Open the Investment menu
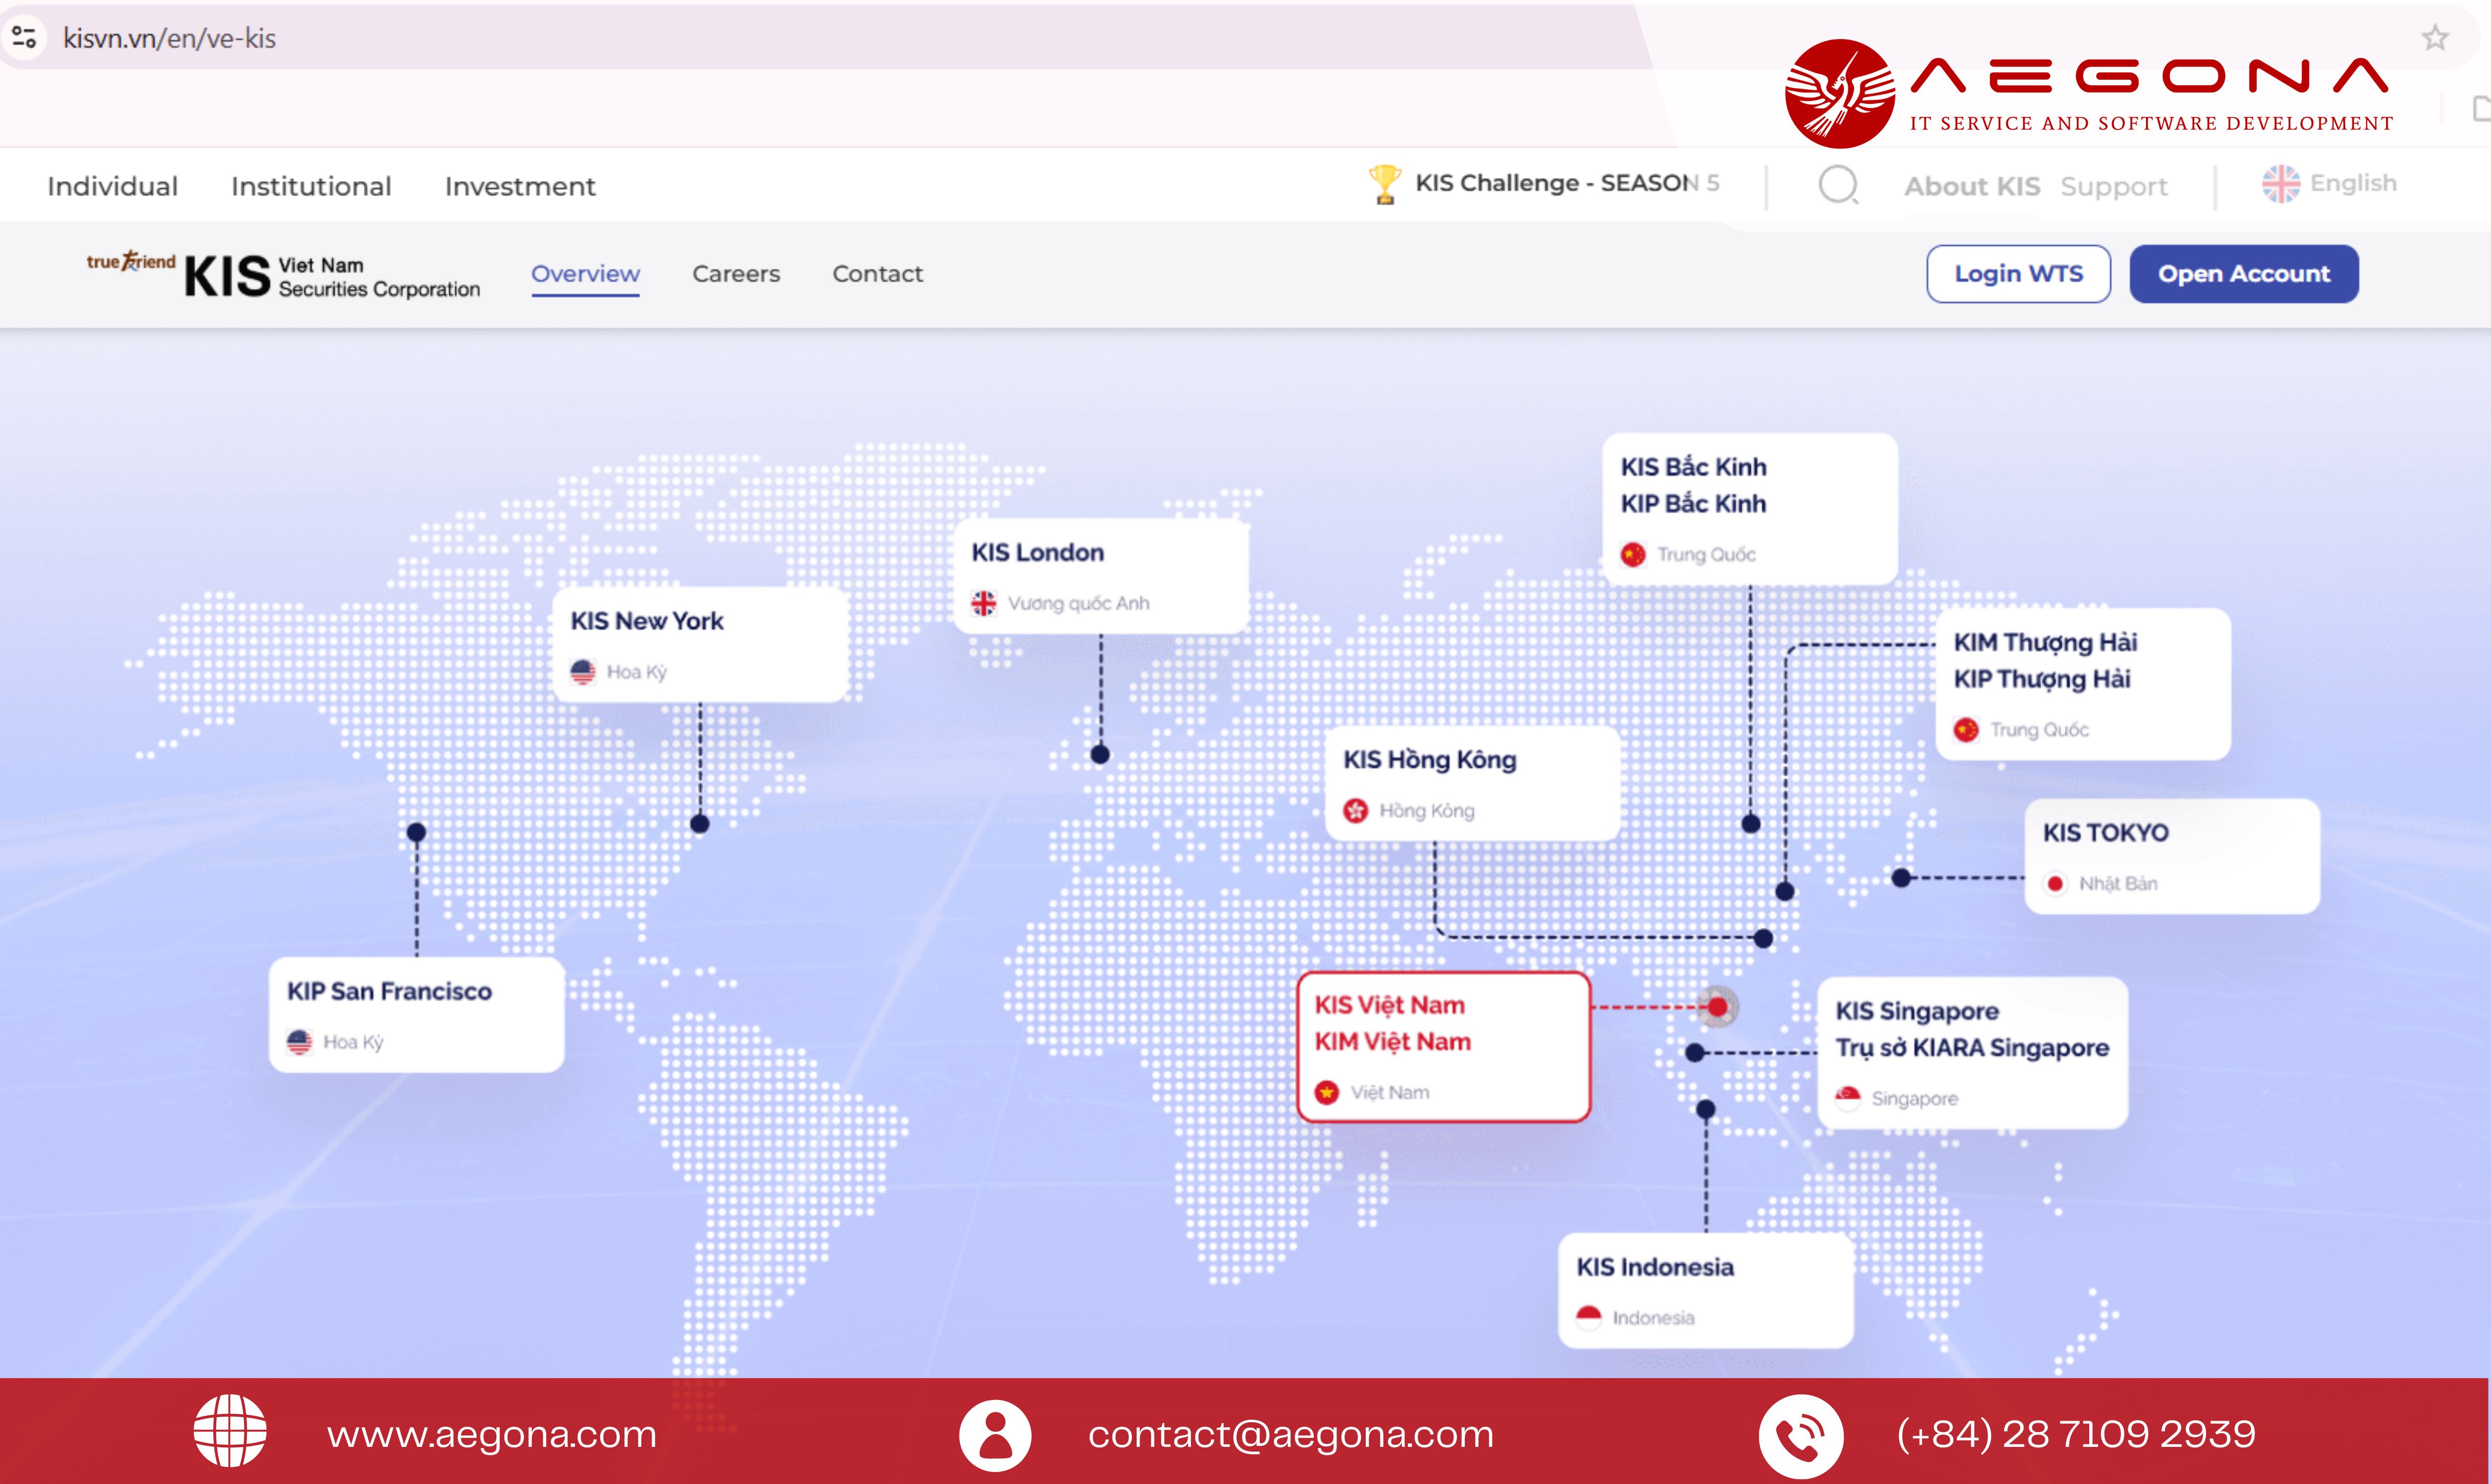2491x1484 pixels. coord(520,186)
